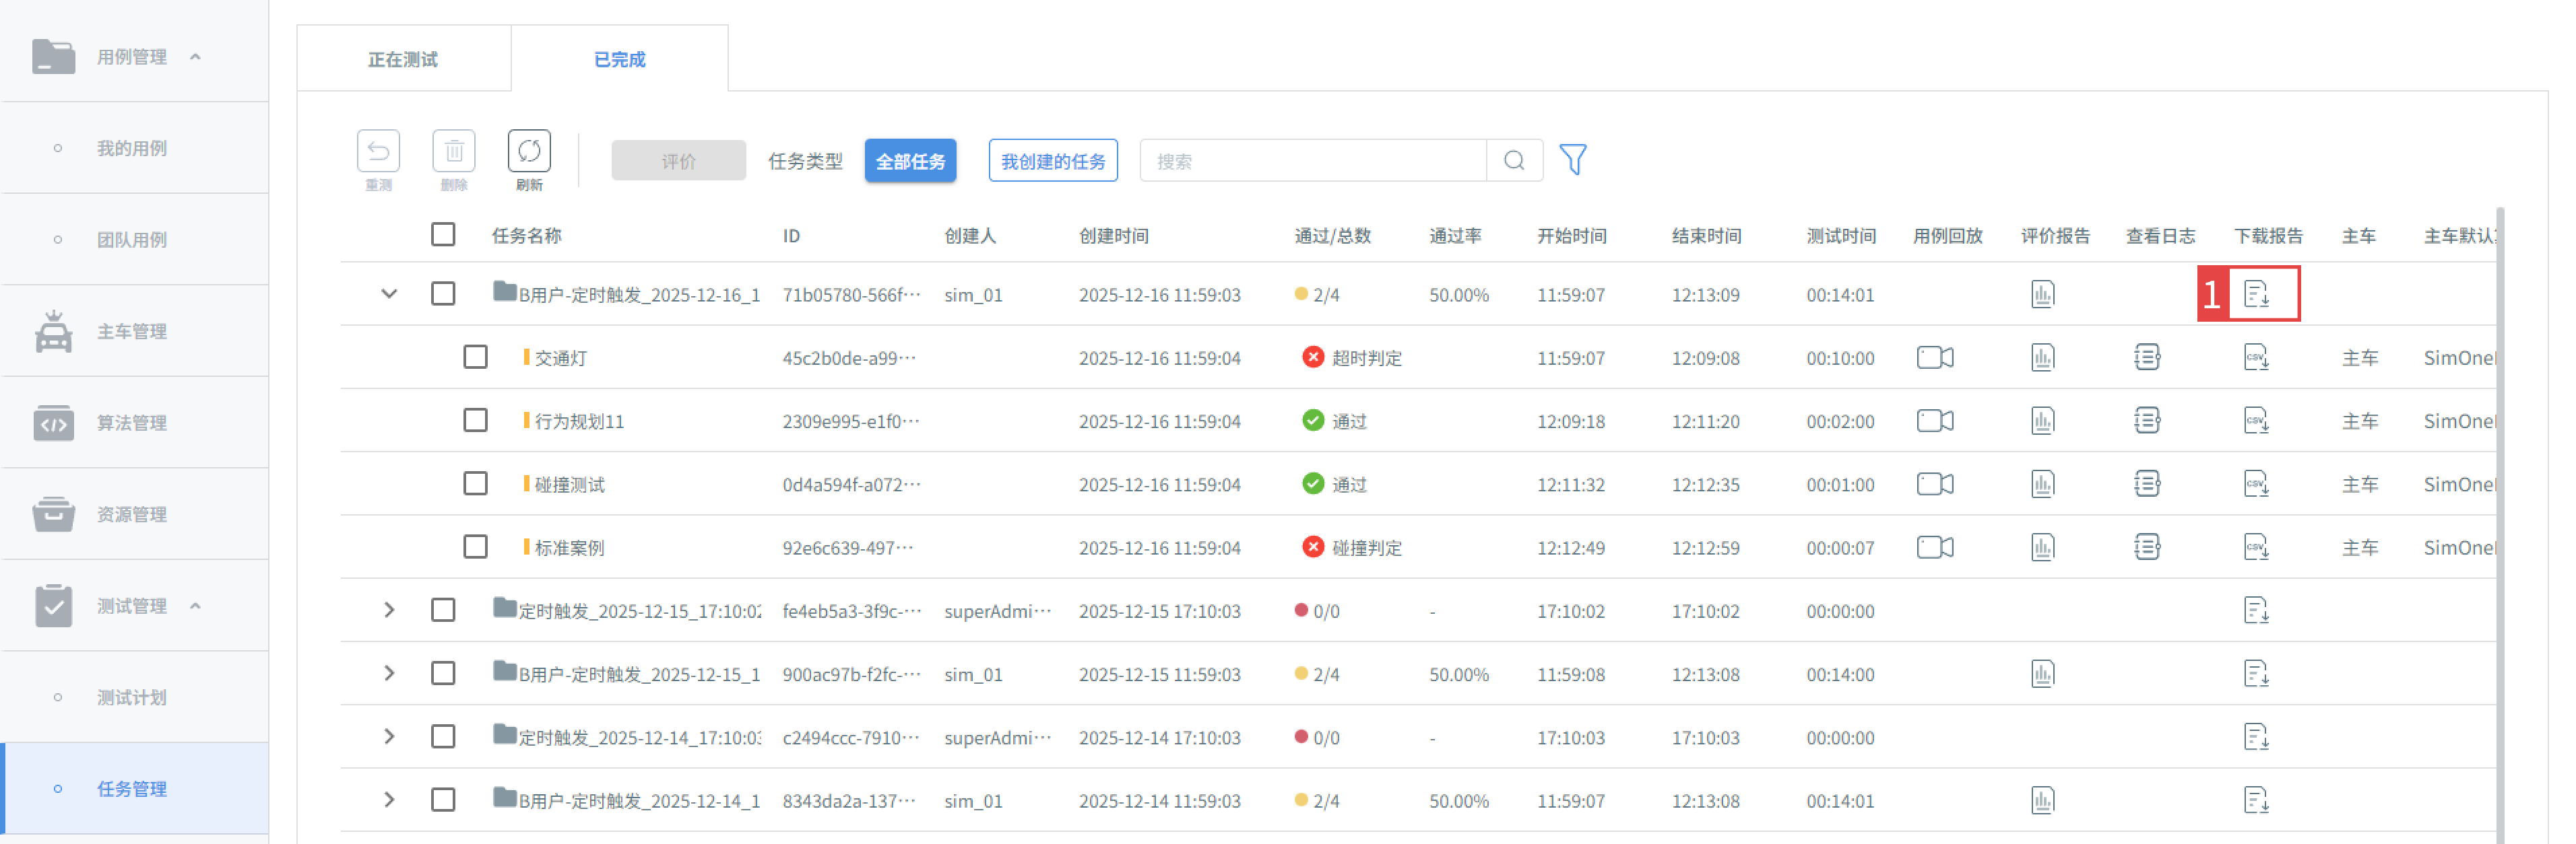Viewport: 2576px width, 844px height.
Task: Collapse the expanded task 71b05780-566f row
Action: (x=389, y=293)
